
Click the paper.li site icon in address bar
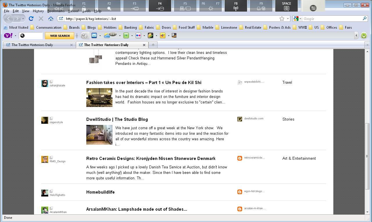pos(61,19)
